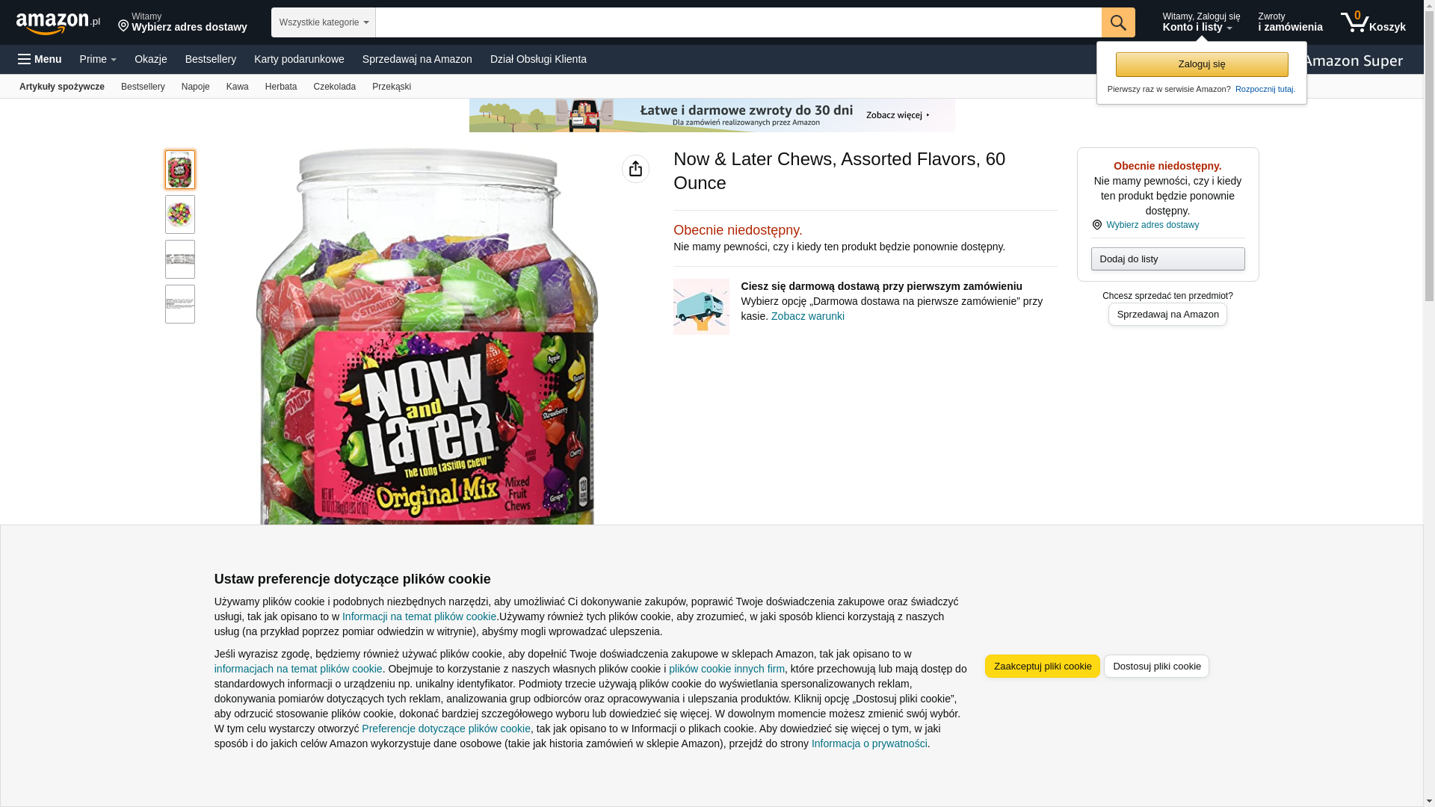Open the Zobacz warunki link
The image size is (1435, 807).
808,316
